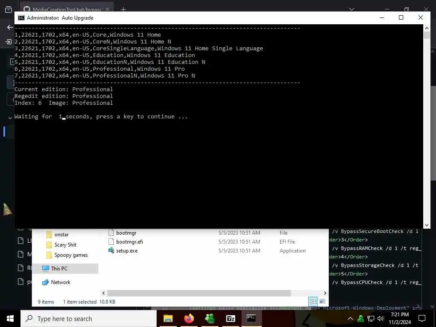Maximize the Auto Upgrade console window
This screenshot has width=436, height=327.
pyautogui.click(x=401, y=17)
